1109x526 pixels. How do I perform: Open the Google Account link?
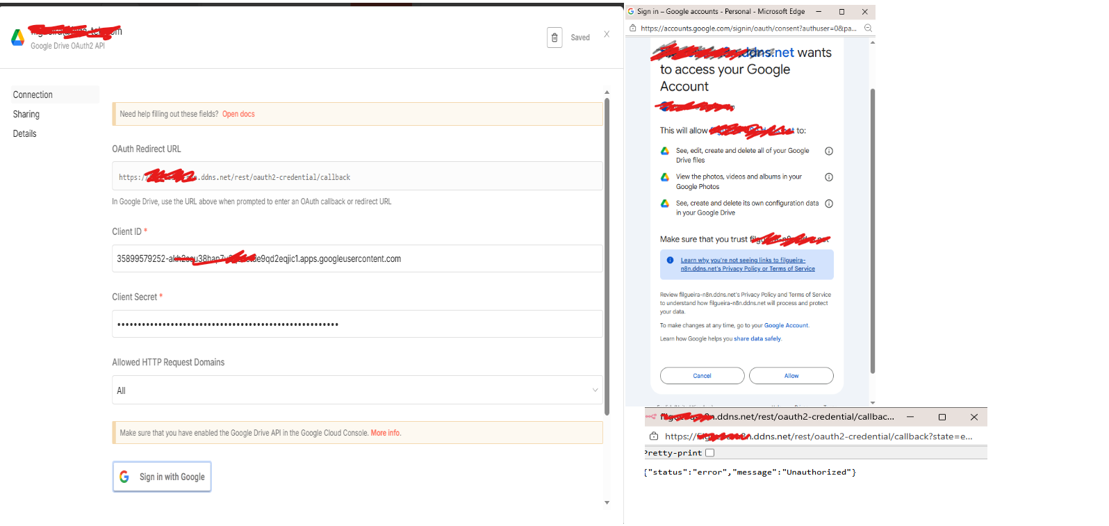[x=786, y=325]
